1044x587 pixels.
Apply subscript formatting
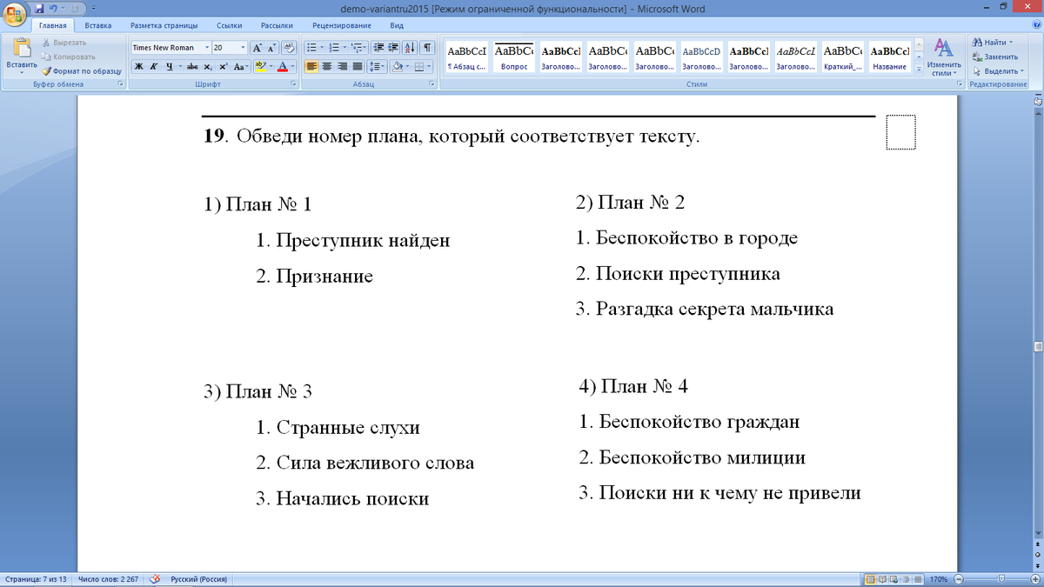[x=208, y=66]
